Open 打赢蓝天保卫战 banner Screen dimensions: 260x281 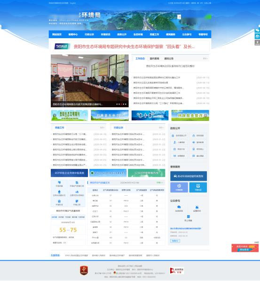[110, 115]
